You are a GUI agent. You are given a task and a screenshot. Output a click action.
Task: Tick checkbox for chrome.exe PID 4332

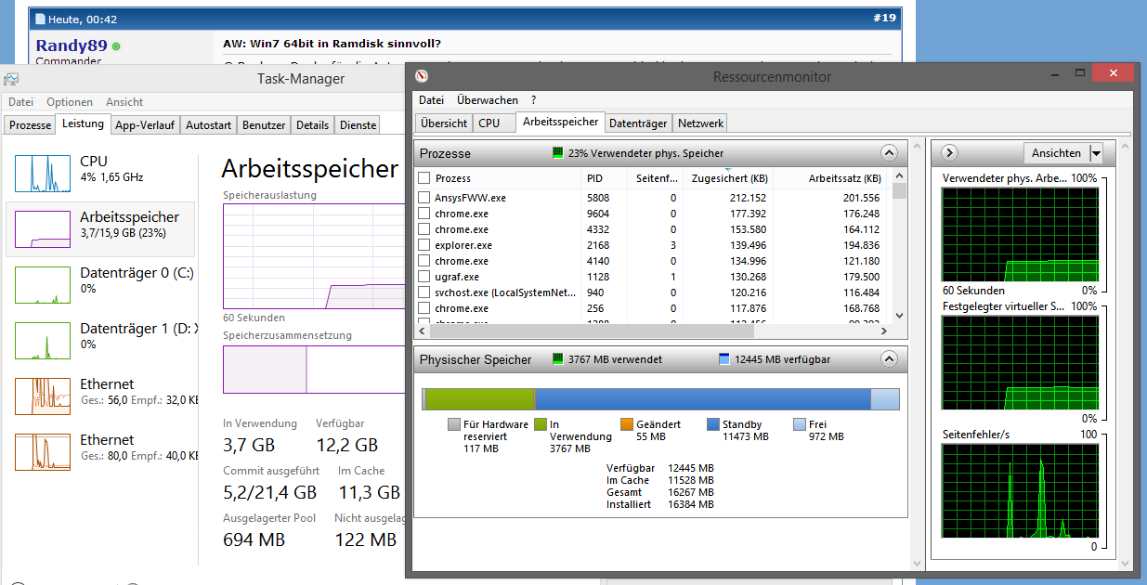tap(424, 229)
